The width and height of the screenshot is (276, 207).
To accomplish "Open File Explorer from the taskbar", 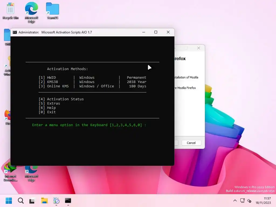I will point(44,201).
